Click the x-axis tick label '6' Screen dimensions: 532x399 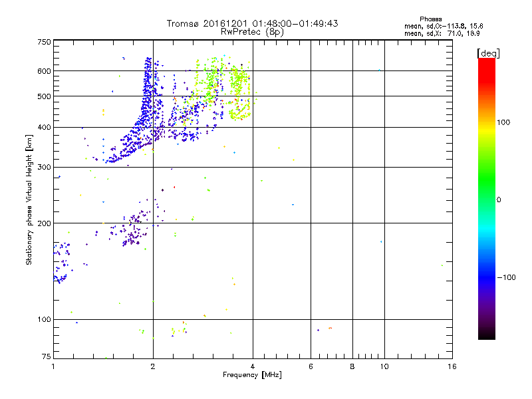click(311, 366)
